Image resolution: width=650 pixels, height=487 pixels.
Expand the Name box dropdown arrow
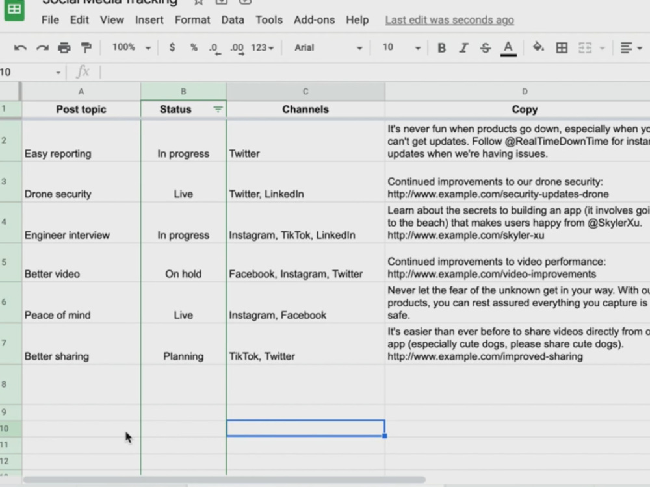click(58, 73)
